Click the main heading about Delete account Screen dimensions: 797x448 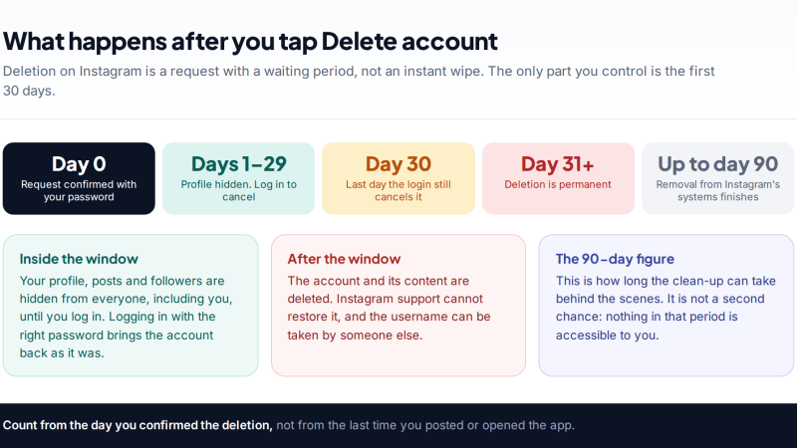(x=250, y=42)
